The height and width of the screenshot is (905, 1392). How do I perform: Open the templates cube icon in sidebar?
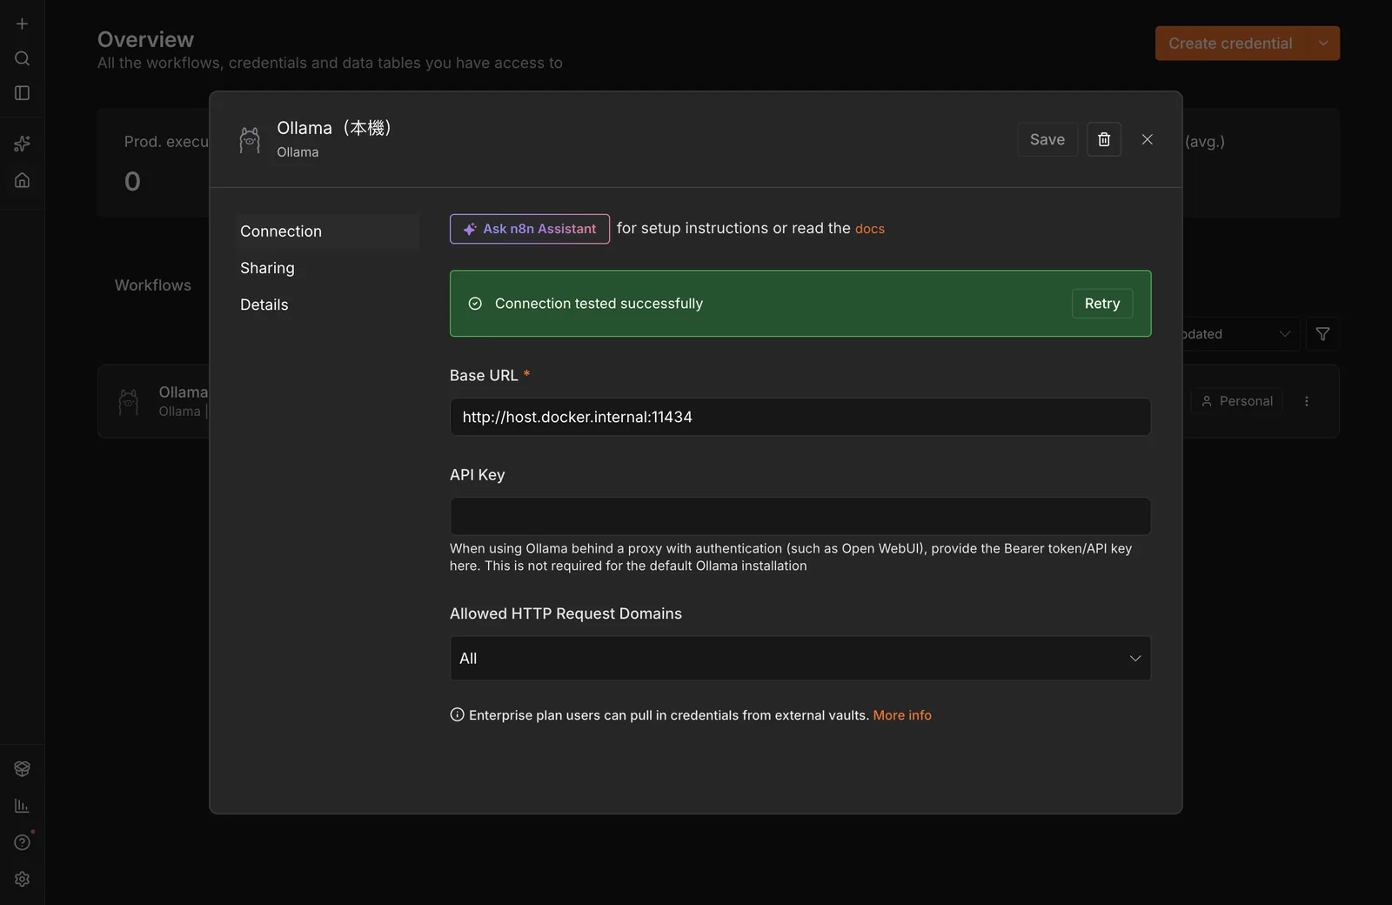(x=23, y=768)
